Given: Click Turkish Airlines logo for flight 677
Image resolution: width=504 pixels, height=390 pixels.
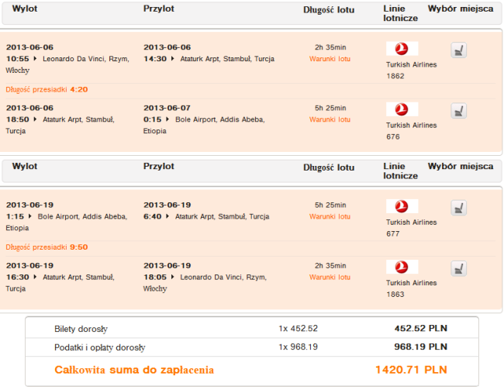Looking at the screenshot, I should pos(402,206).
